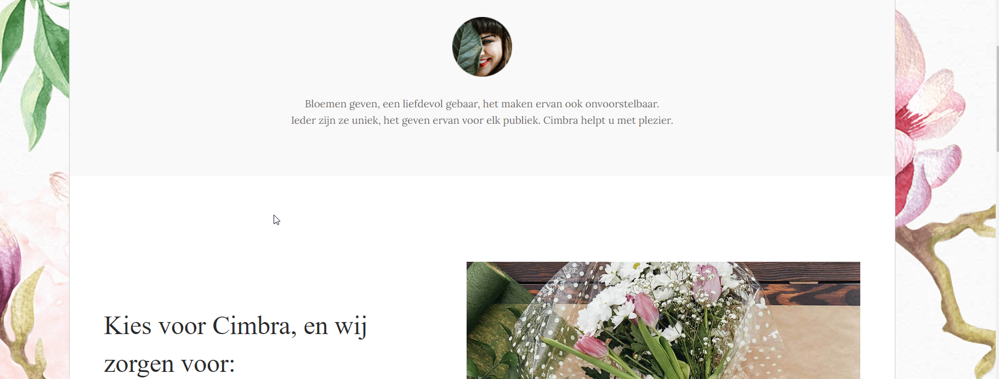999x379 pixels.
Task: Click the heading 'Kies voor Cimbra, en wij'
Action: coord(236,326)
